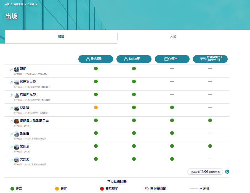Viewport: 250px width, 193px height.
Task: Go to 主頁 in the breadcrumb
Action: [7, 4]
